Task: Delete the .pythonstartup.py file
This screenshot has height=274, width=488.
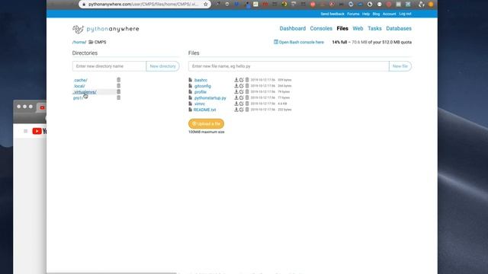Action: (247, 97)
